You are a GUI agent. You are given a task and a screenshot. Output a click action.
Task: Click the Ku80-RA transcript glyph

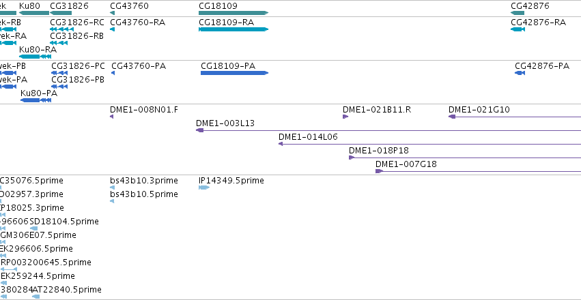pos(36,57)
